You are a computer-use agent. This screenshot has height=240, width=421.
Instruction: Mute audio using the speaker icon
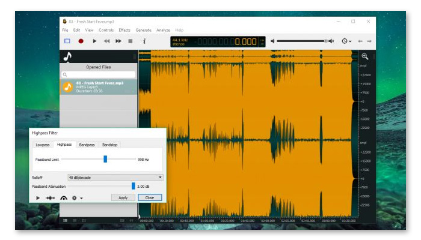tap(272, 41)
